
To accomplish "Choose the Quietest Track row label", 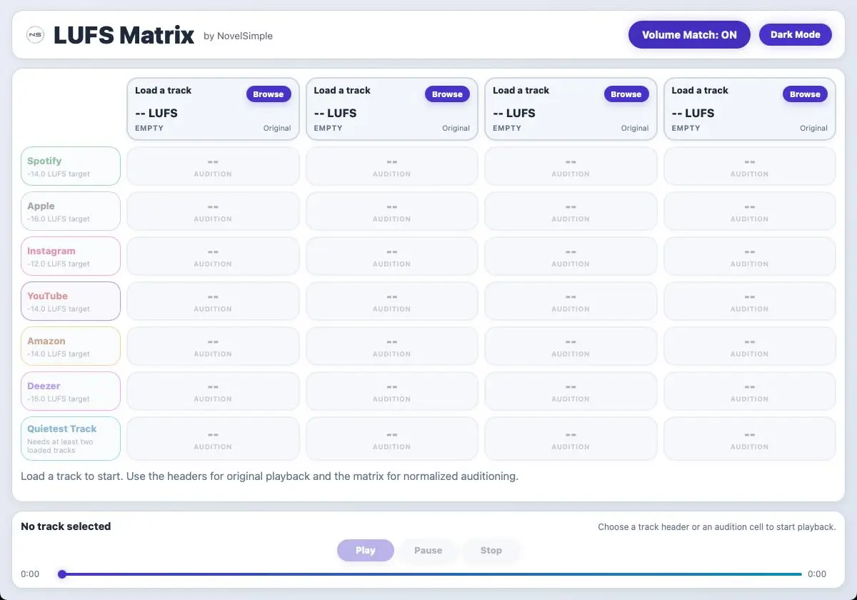I will [71, 439].
